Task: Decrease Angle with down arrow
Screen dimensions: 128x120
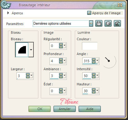Action: [94, 62]
